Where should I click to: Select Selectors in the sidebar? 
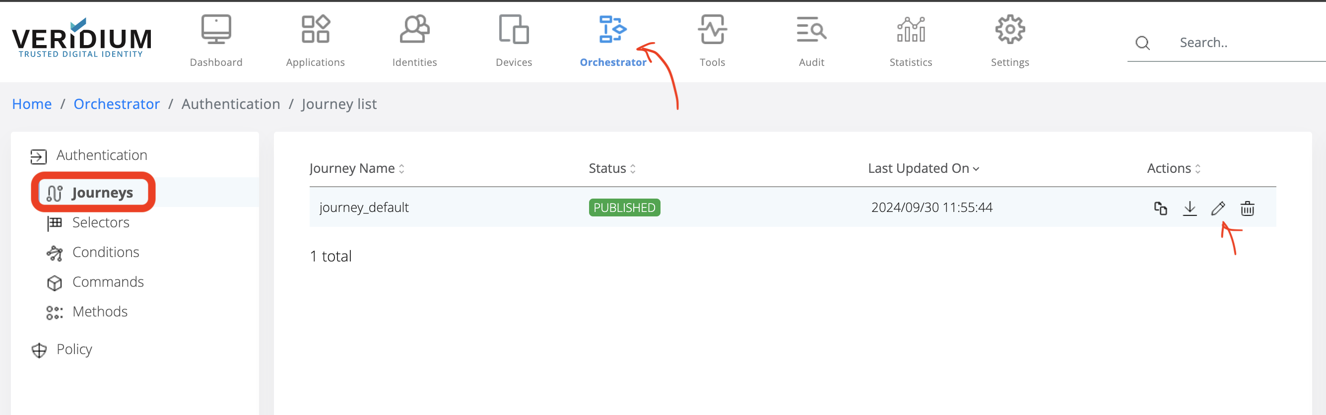[100, 222]
